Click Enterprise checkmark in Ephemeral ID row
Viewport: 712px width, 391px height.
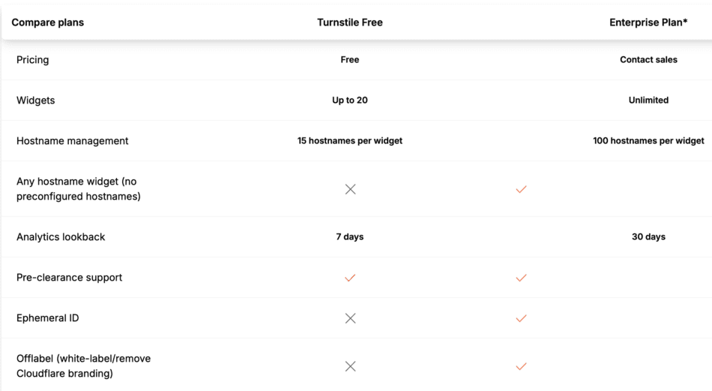point(522,318)
